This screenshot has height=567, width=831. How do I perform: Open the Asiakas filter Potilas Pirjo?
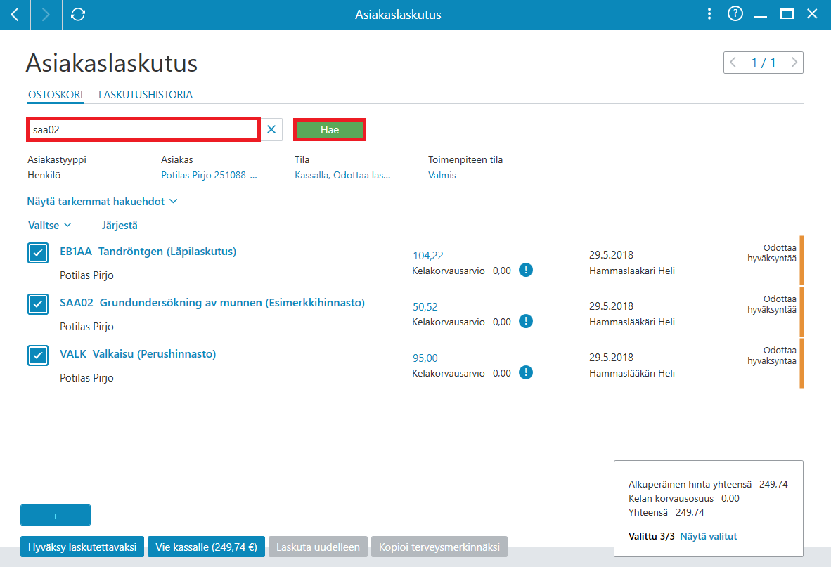(x=209, y=175)
